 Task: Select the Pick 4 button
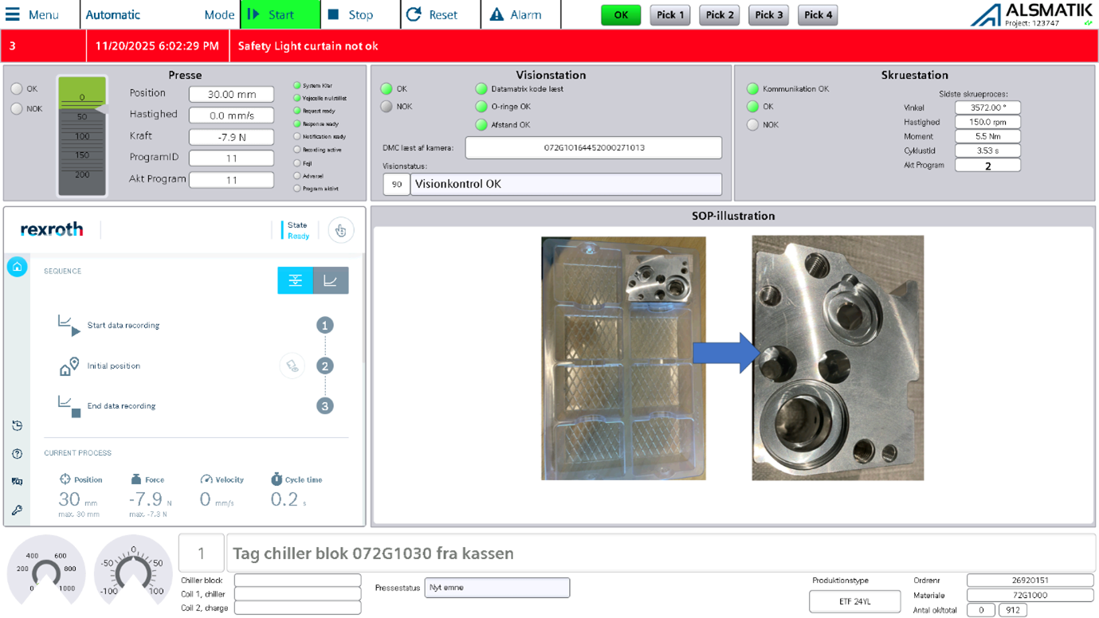click(818, 14)
